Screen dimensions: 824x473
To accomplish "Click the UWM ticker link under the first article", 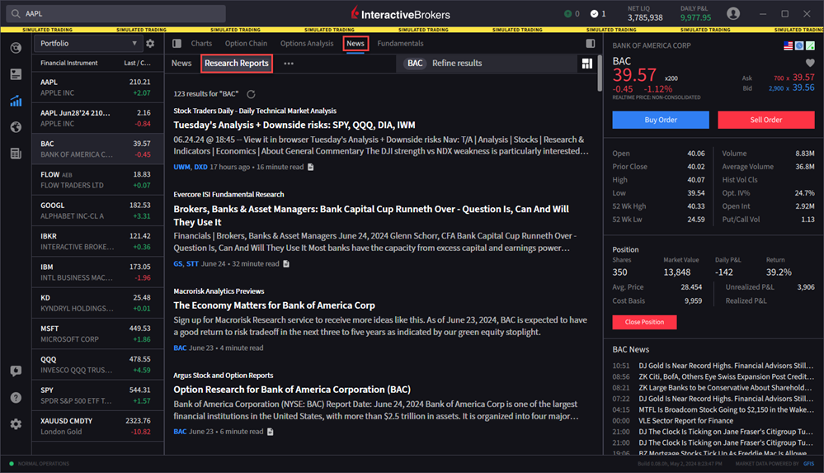I will 181,168.
